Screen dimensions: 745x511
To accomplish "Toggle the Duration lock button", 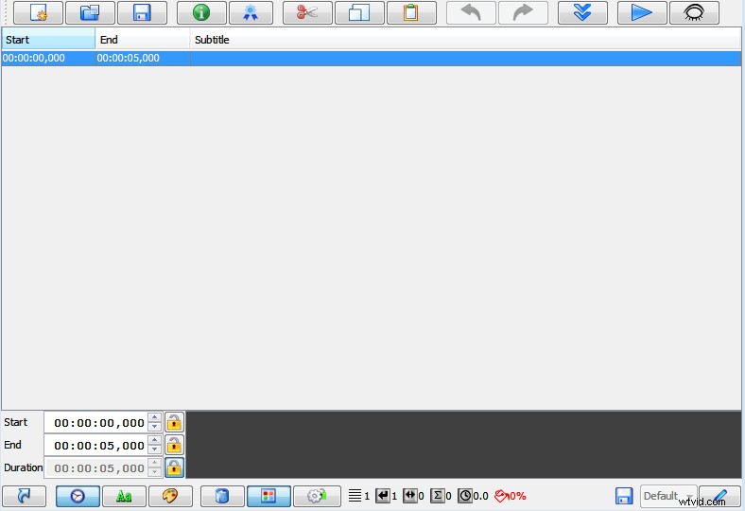I will click(174, 467).
